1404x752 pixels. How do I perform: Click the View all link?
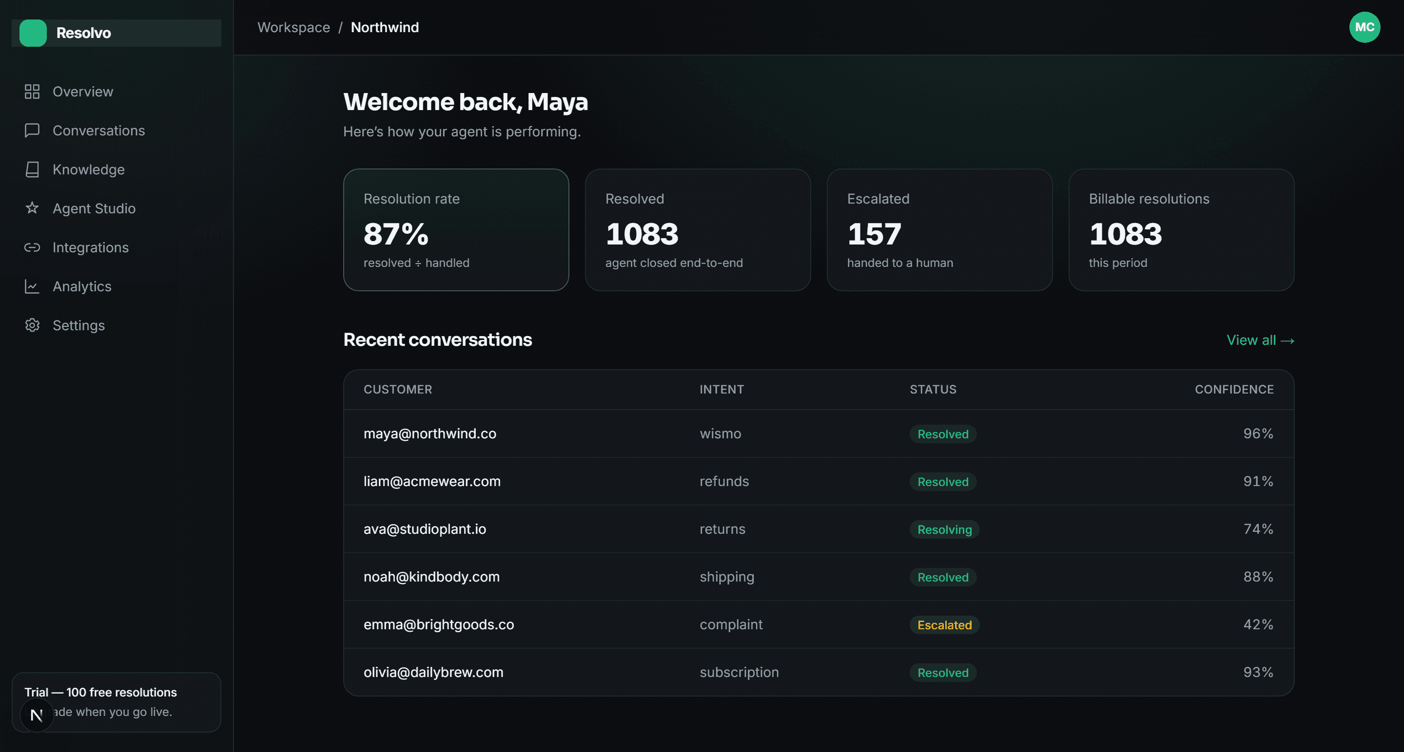tap(1260, 340)
